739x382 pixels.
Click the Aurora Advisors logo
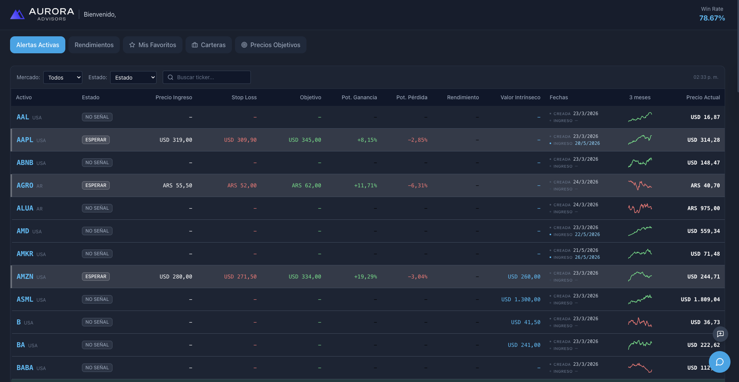(x=42, y=14)
